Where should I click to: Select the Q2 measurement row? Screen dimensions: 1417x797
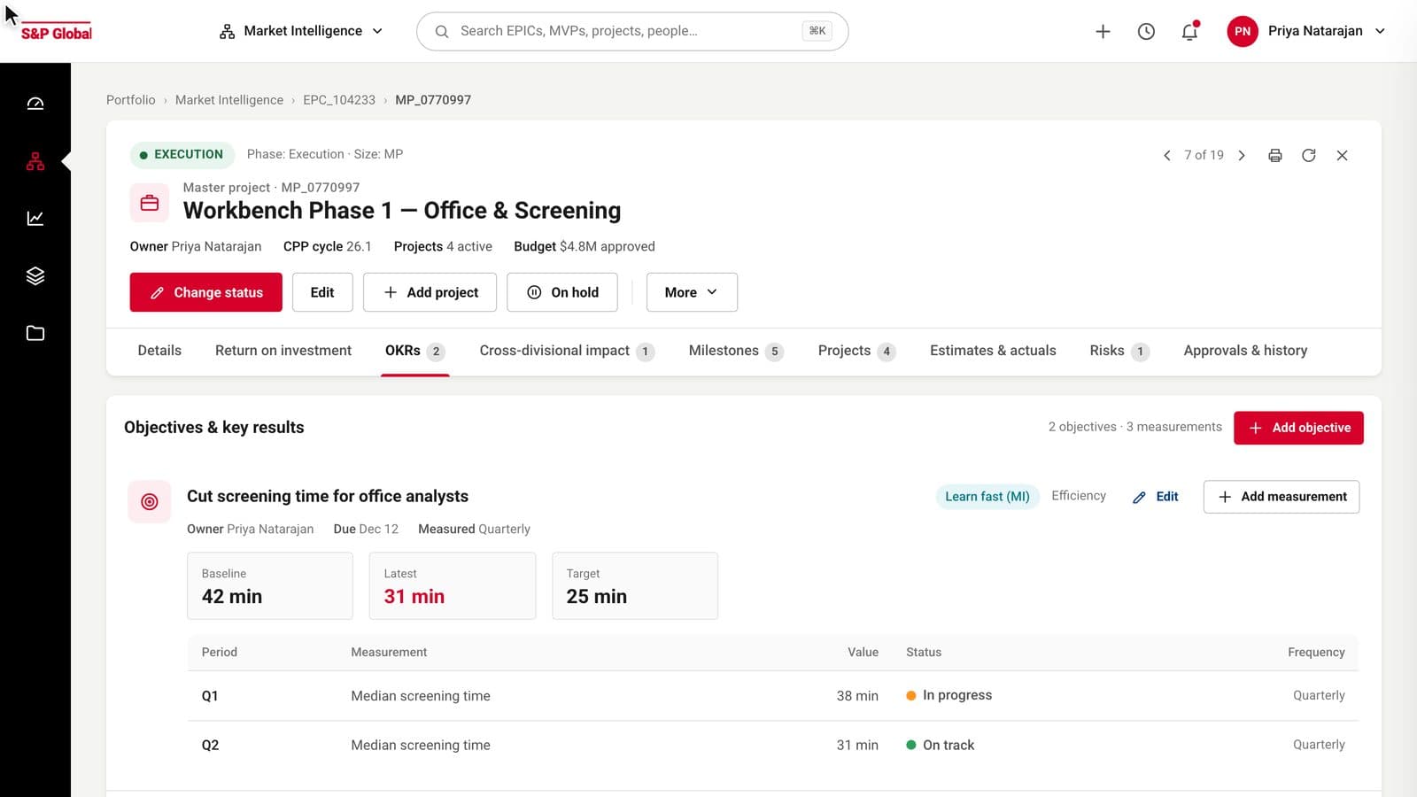pyautogui.click(x=773, y=745)
